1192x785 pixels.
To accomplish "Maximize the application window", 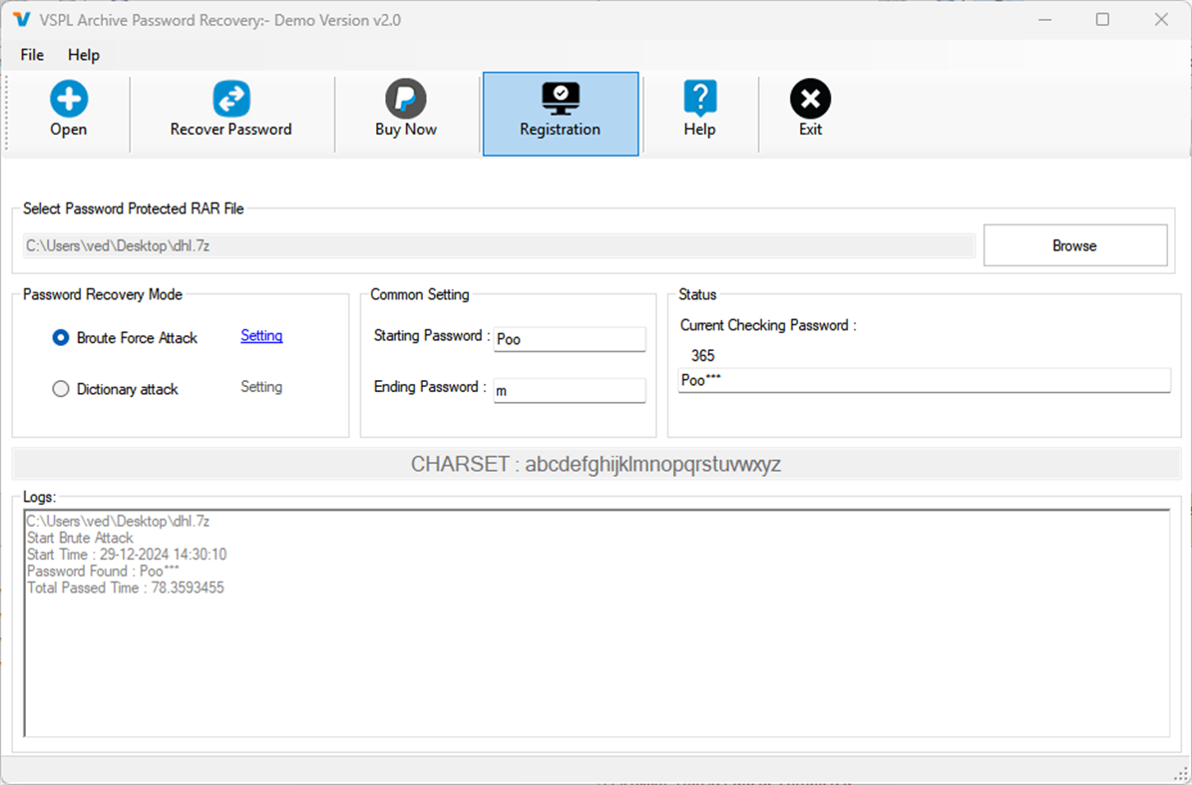I will pos(1102,20).
